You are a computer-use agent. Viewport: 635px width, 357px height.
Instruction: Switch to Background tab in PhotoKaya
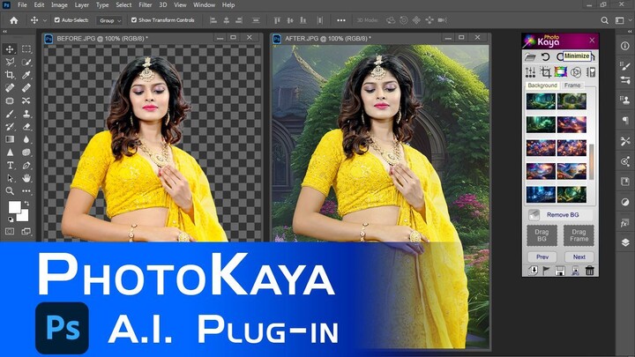[542, 86]
